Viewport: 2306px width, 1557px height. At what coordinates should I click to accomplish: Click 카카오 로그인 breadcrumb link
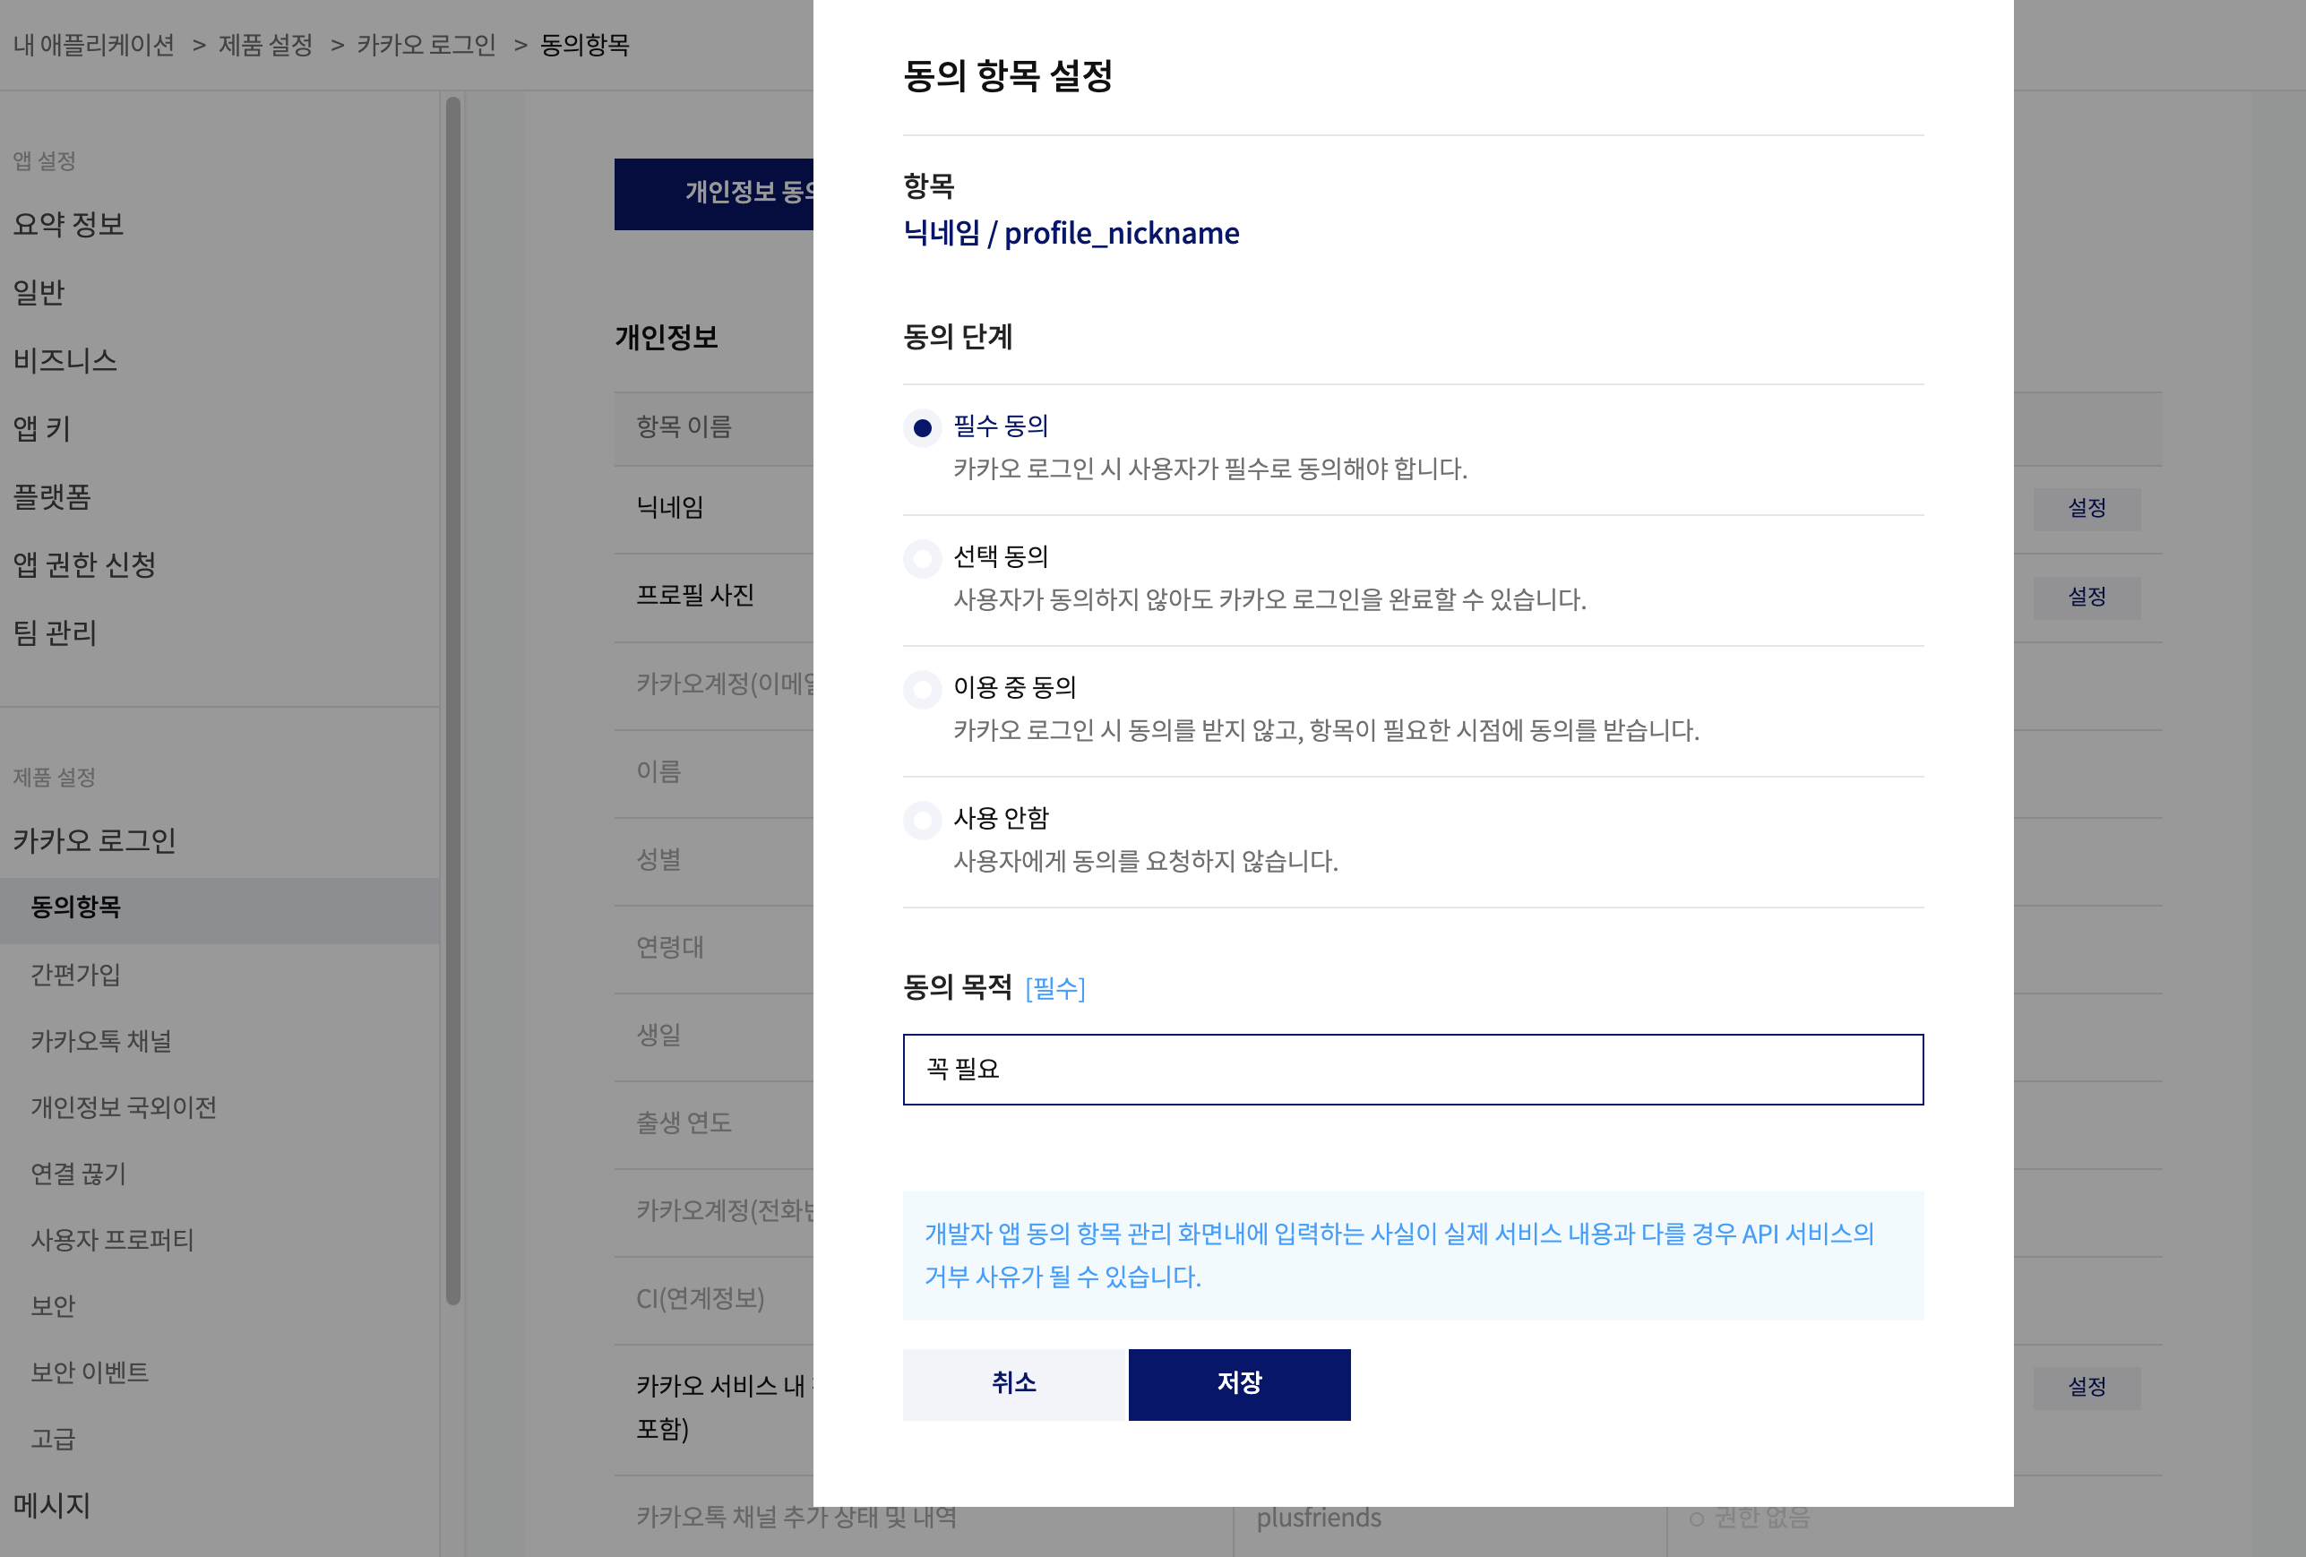point(426,45)
